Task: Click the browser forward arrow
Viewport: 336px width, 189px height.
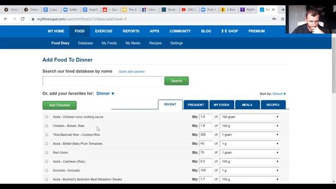Action: [x=14, y=19]
